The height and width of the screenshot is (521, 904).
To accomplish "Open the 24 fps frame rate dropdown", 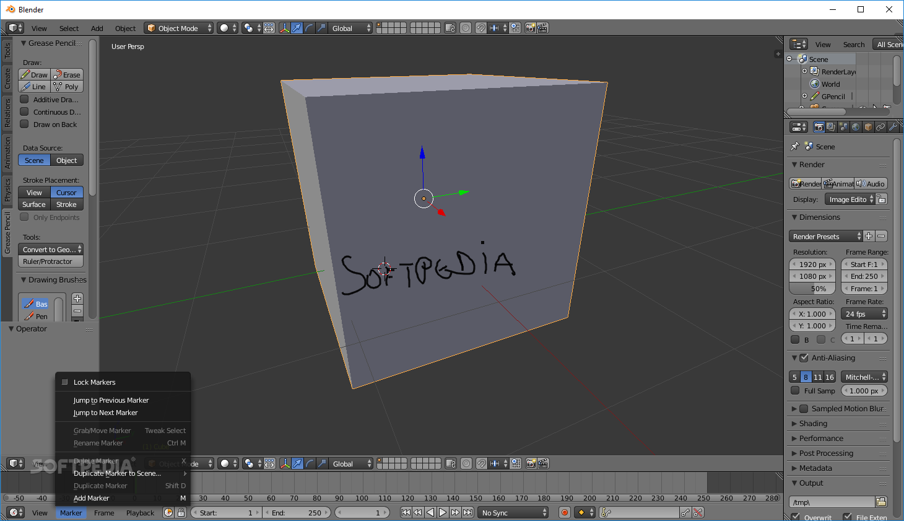I will [864, 313].
